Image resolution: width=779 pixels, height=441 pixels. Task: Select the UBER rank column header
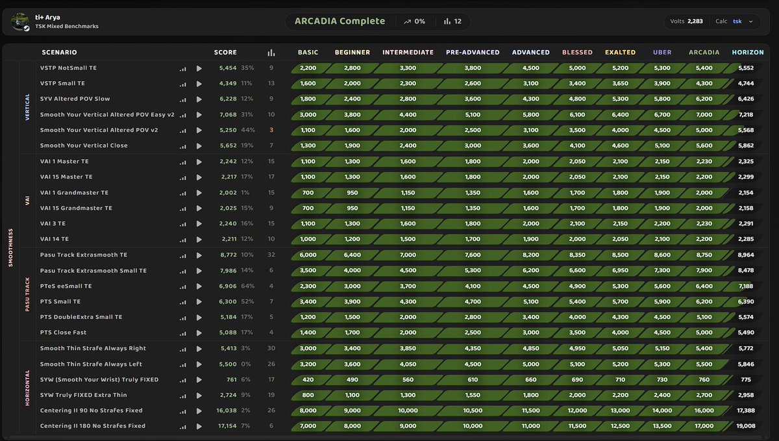[x=662, y=53]
